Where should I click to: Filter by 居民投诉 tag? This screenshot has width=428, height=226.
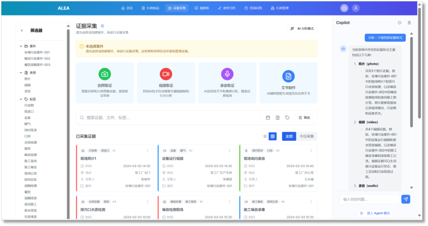click(x=31, y=180)
